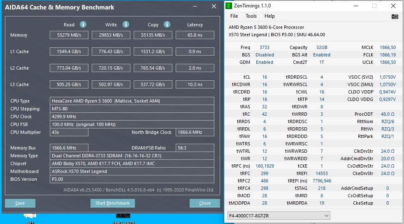This screenshot has width=404, height=224.
Task: Click the L3 Cache latency 10.3 ns value
Action: pos(195,84)
